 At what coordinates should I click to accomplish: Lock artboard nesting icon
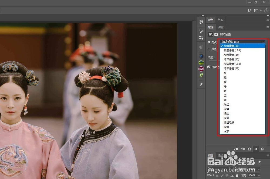coord(232,176)
